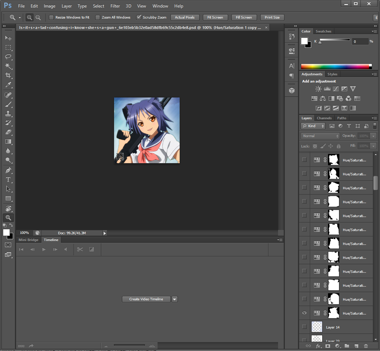
Task: Click Create Video Timeline button
Action: coord(146,299)
